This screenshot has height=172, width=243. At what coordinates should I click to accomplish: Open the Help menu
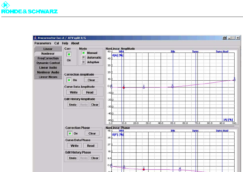tap(65, 43)
